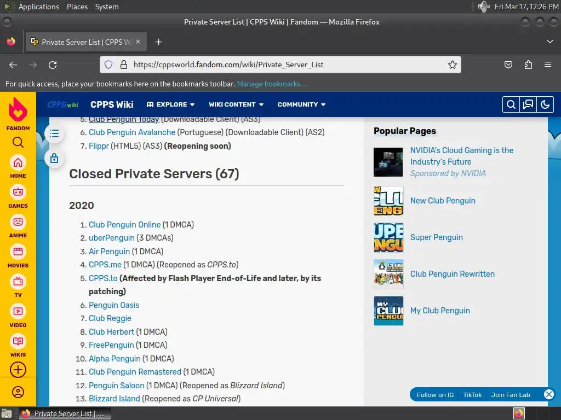Open Club Penguin Online link
This screenshot has width=561, height=420.
[x=124, y=225]
